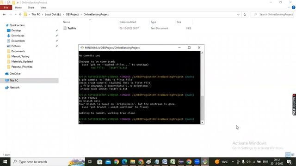Viewport: 296px width, 166px height.
Task: Click Local Disk (E:) breadcrumb
Action: [x=53, y=14]
